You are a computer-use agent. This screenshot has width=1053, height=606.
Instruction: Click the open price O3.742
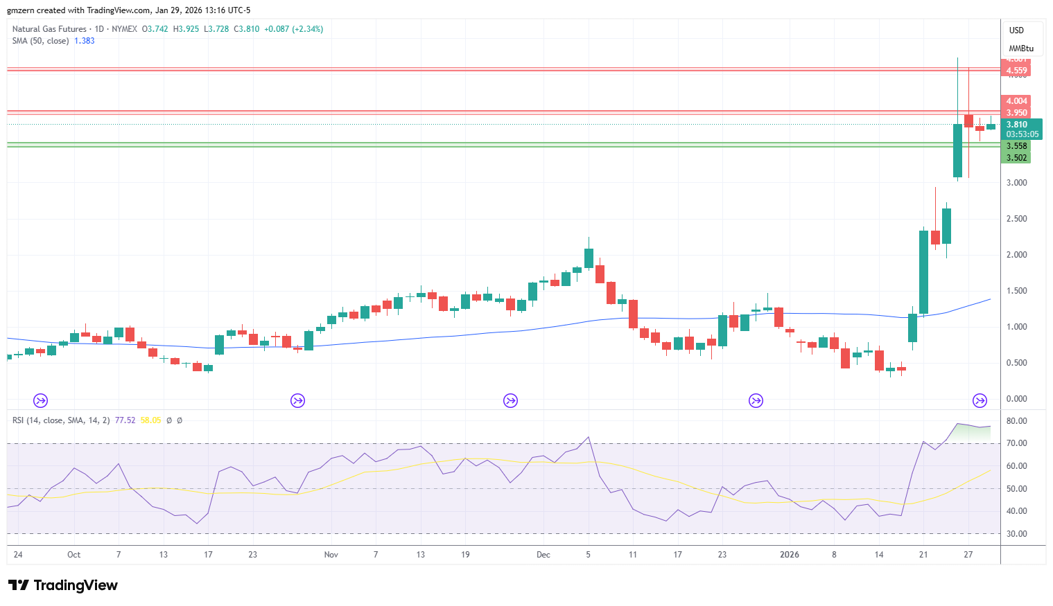click(155, 29)
